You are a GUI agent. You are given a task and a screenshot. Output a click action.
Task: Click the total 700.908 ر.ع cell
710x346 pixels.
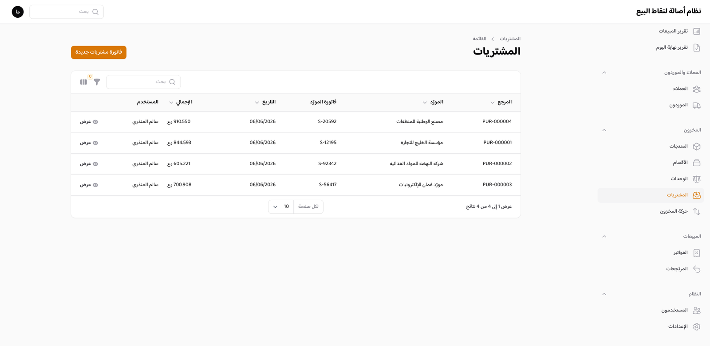pyautogui.click(x=179, y=185)
